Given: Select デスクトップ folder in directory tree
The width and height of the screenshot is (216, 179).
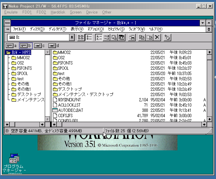Looking at the screenshot, I should pos(26,94).
